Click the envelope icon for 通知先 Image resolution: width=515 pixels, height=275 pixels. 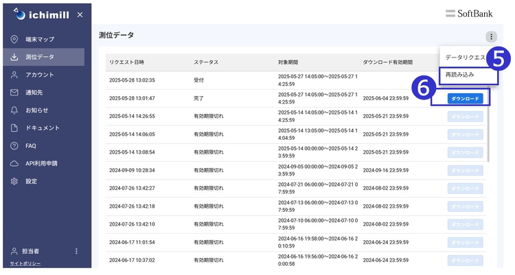pyautogui.click(x=14, y=93)
